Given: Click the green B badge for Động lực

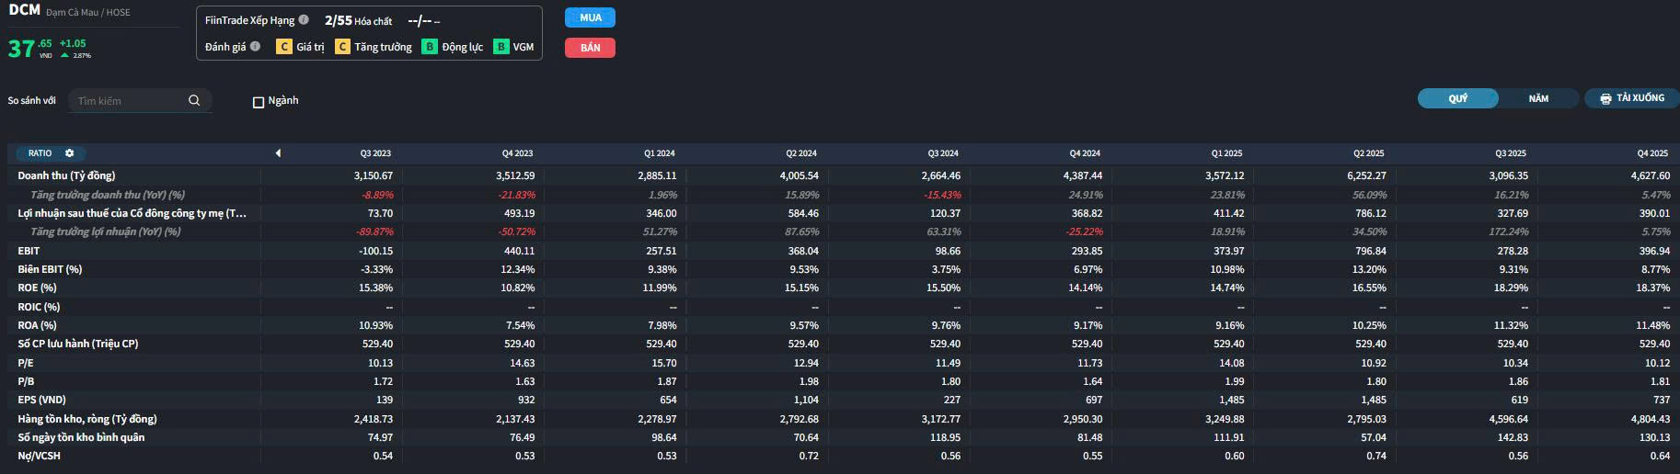Looking at the screenshot, I should click(429, 47).
